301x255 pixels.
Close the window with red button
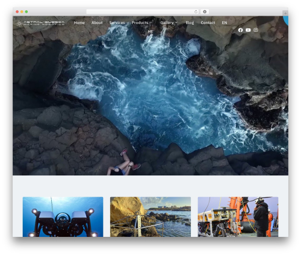pos(17,11)
